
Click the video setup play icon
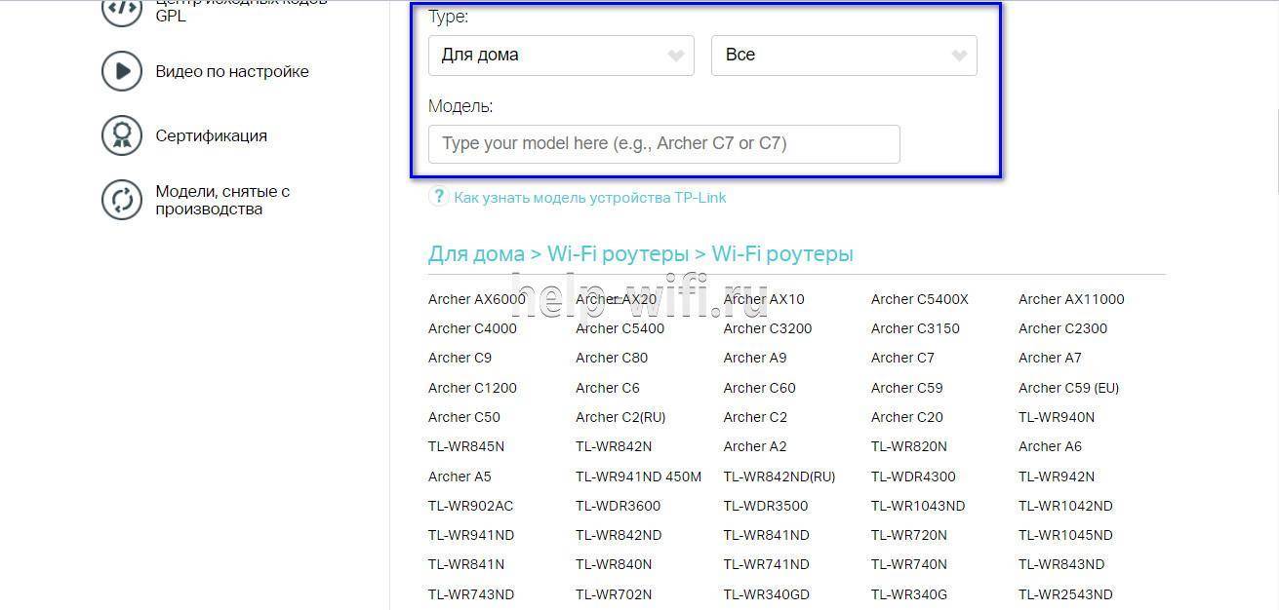coord(122,71)
